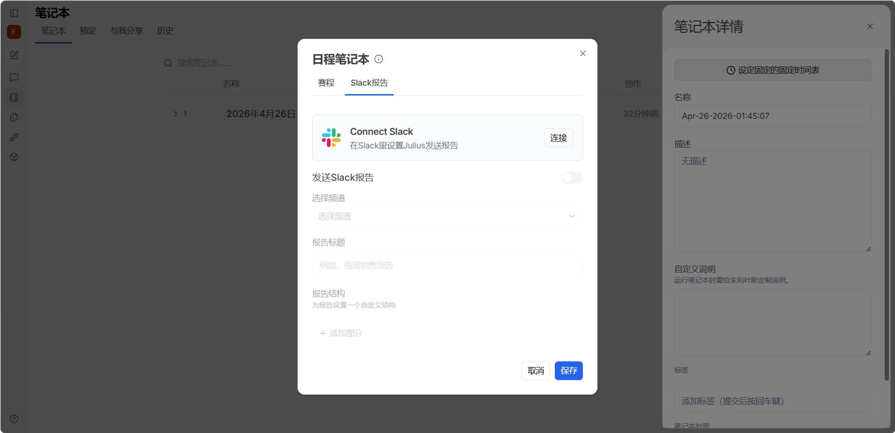Close the 日程笔记本 dialog
This screenshot has height=433, width=895.
583,53
